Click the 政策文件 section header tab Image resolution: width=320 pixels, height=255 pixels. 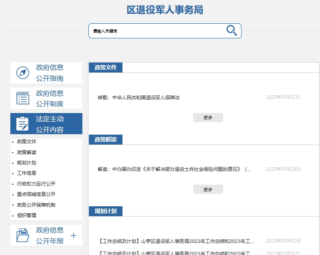coord(106,68)
